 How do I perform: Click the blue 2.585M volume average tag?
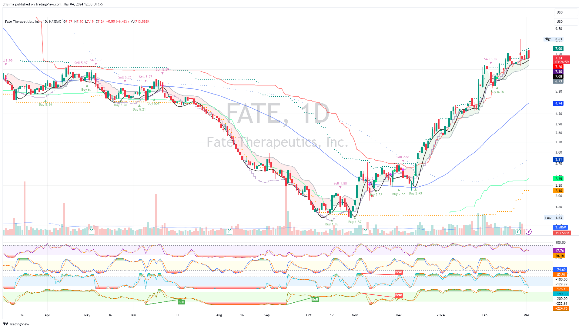pyautogui.click(x=560, y=227)
